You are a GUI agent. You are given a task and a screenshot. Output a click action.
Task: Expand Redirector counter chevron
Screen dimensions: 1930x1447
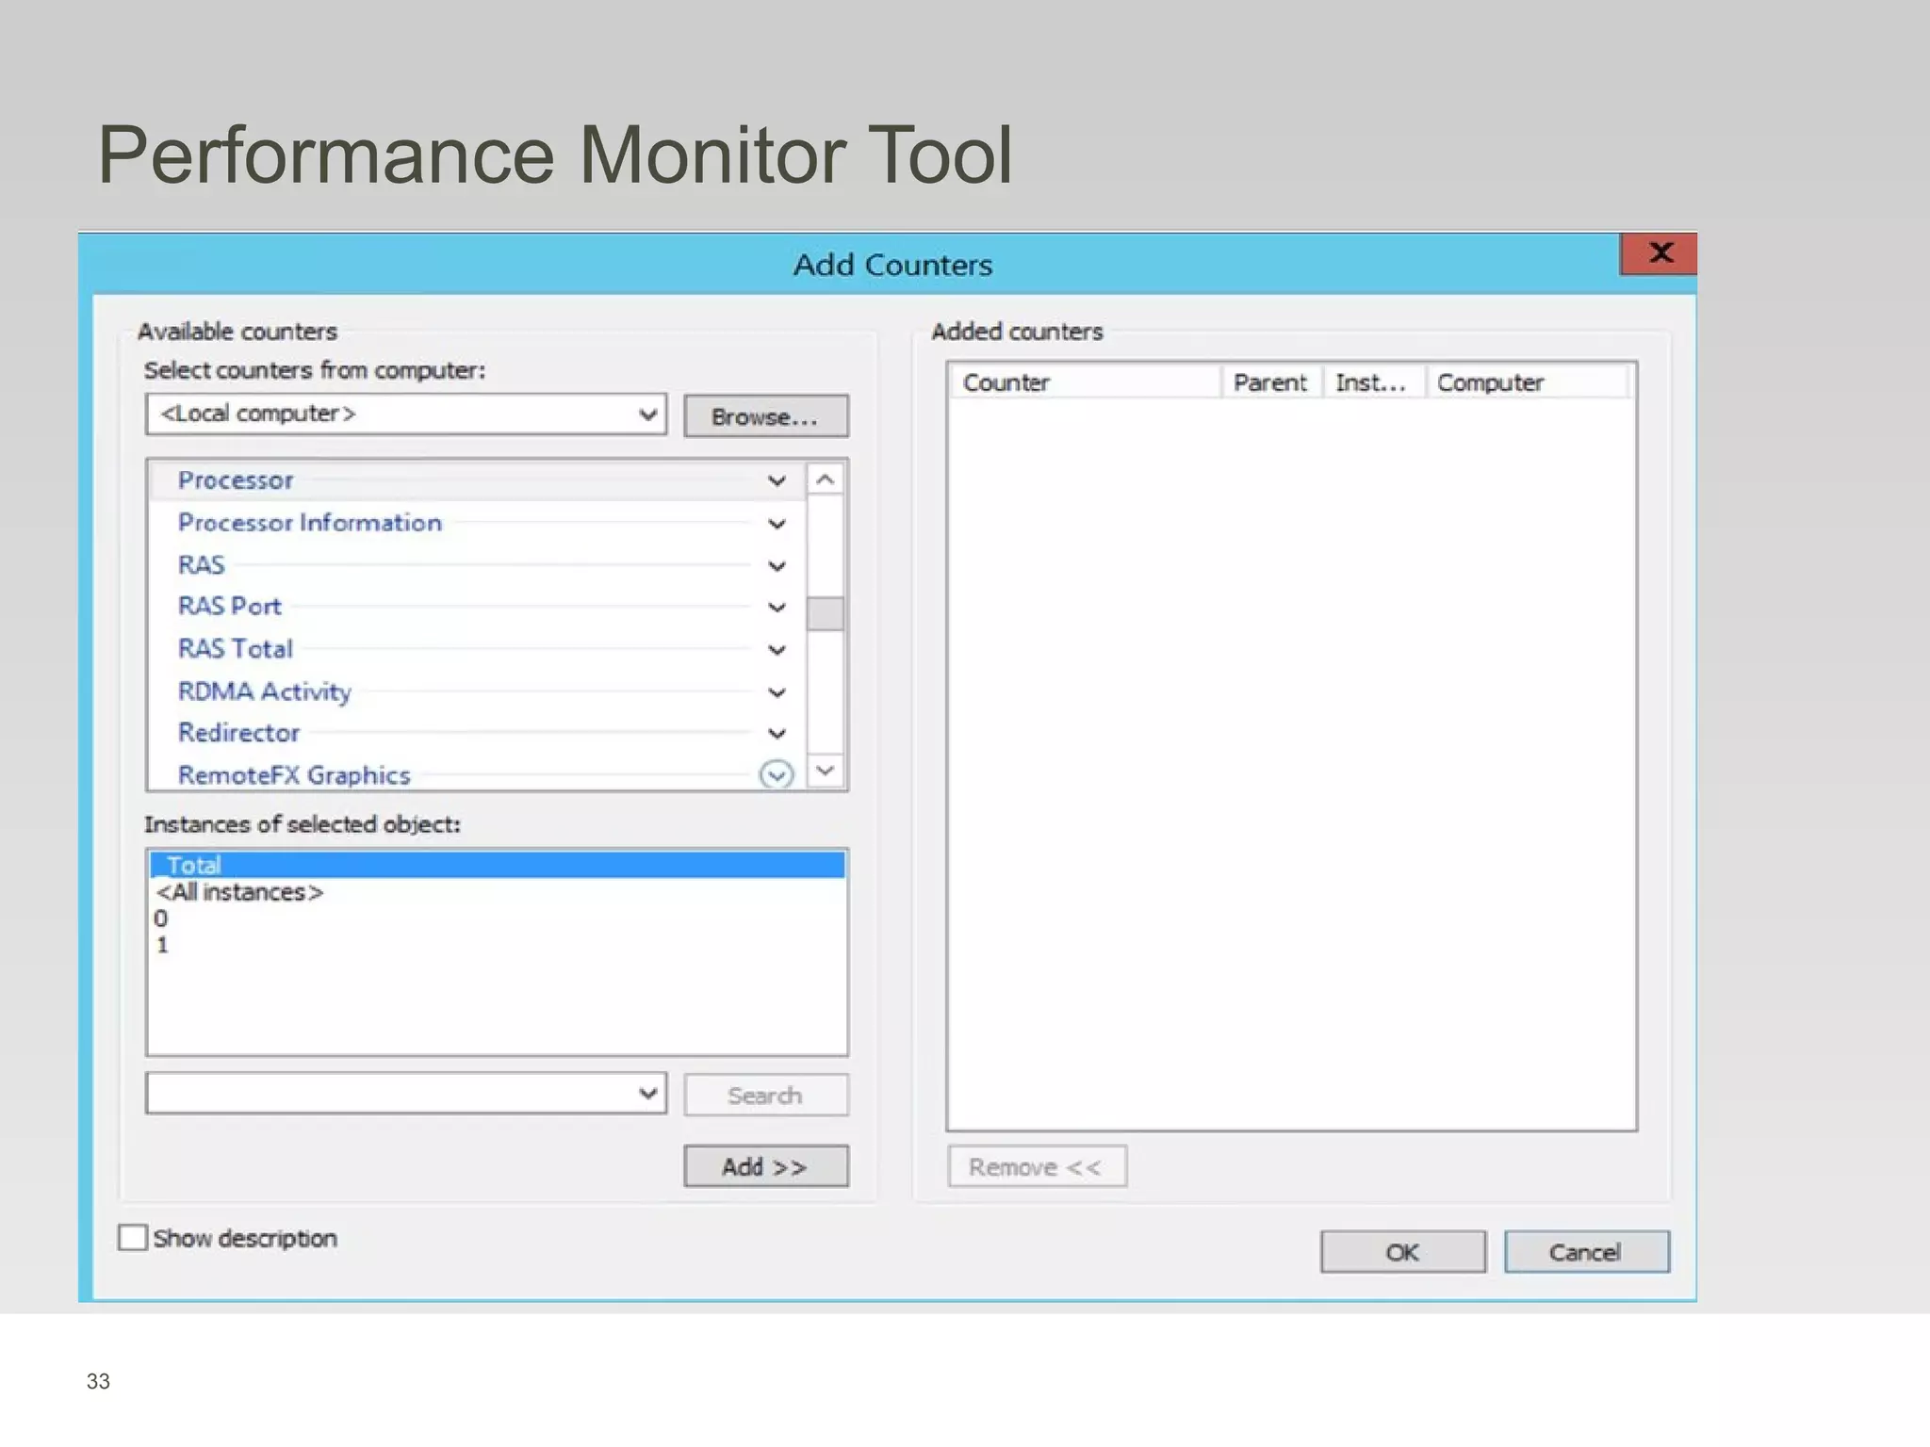(x=776, y=734)
